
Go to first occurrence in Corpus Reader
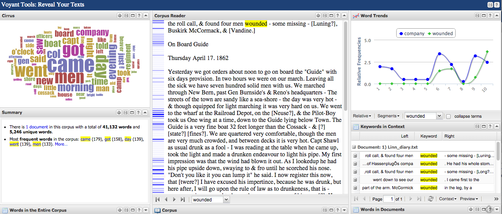tap(157, 199)
